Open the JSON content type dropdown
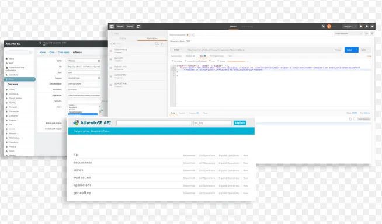Screen dimensions: 382x224 pyautogui.click(x=238, y=61)
